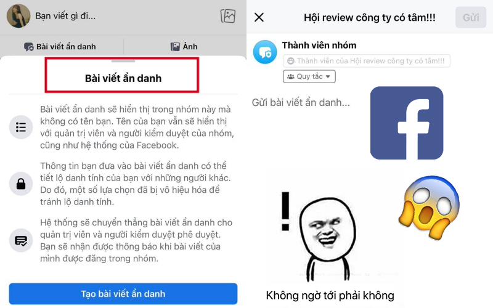Click the shocked screaming emoji
Screen dimensions: 493x308
pos(429,207)
